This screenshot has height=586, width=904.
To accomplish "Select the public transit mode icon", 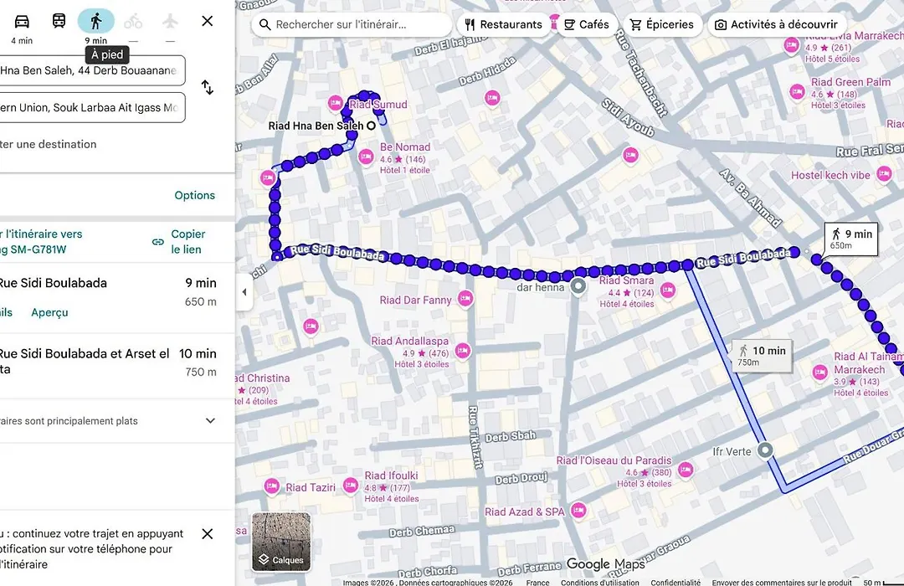I will pos(59,21).
